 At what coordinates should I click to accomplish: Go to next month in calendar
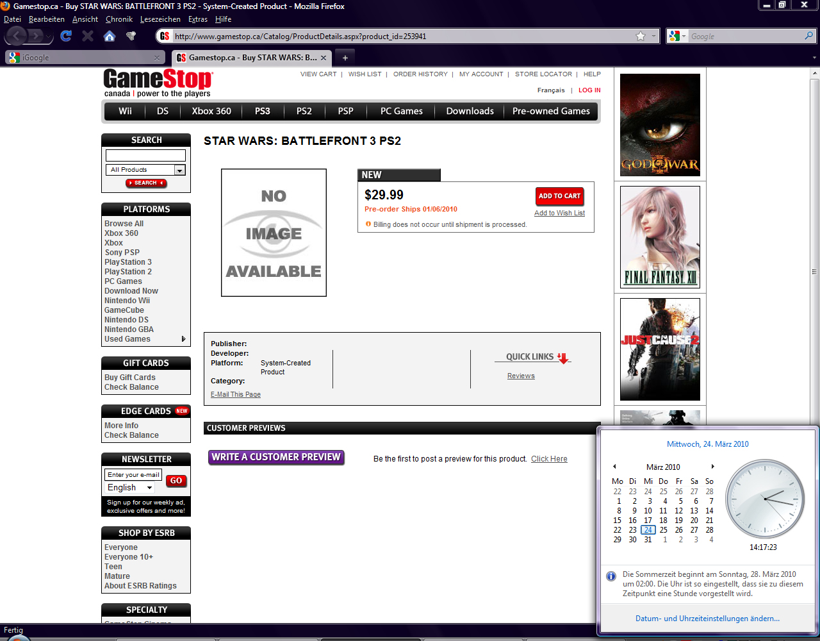712,467
